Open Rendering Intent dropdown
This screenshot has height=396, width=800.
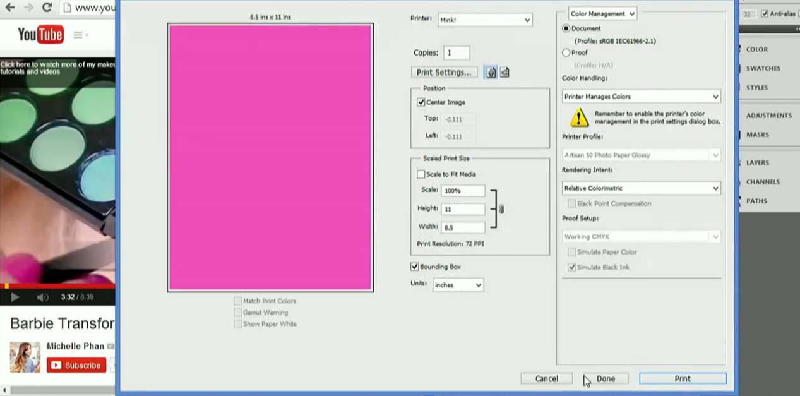(641, 188)
